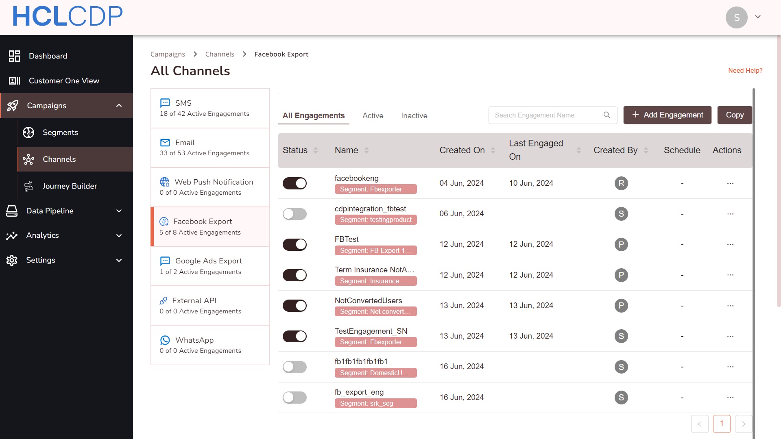Click the Email channel envelope icon
781x439 pixels.
coord(165,143)
